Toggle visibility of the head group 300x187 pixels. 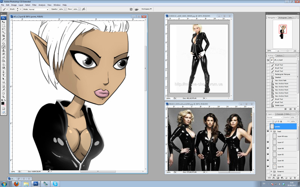(268, 132)
